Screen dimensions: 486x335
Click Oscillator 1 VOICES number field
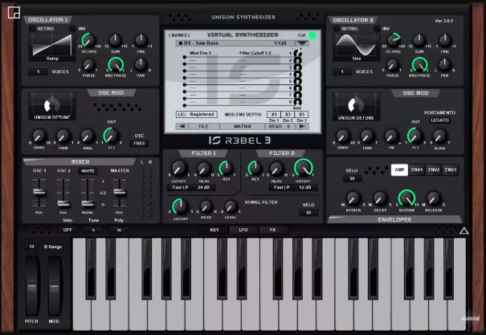click(x=38, y=71)
